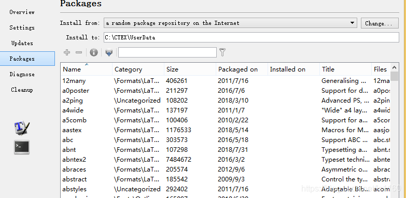Image resolution: width=406 pixels, height=198 pixels.
Task: Launch TeXworks from the sidebar icon
Action: tap(22, 128)
